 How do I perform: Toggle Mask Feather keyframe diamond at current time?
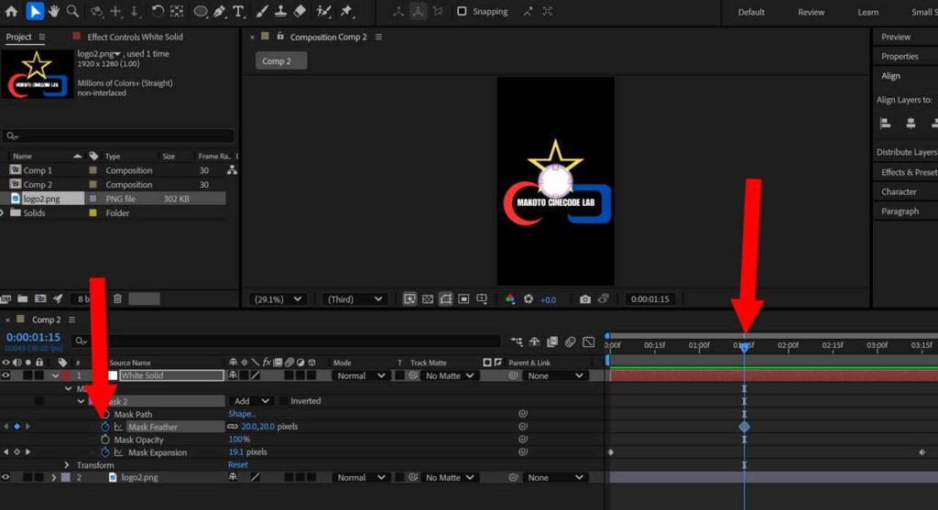click(16, 427)
